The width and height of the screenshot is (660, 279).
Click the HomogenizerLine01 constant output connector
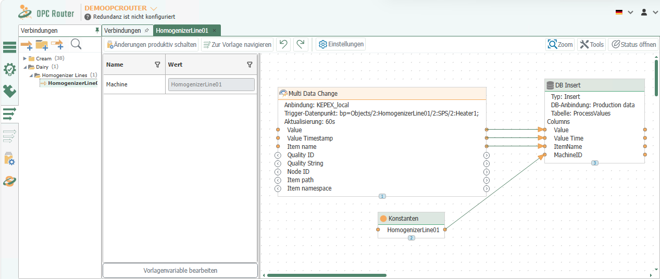[445, 230]
